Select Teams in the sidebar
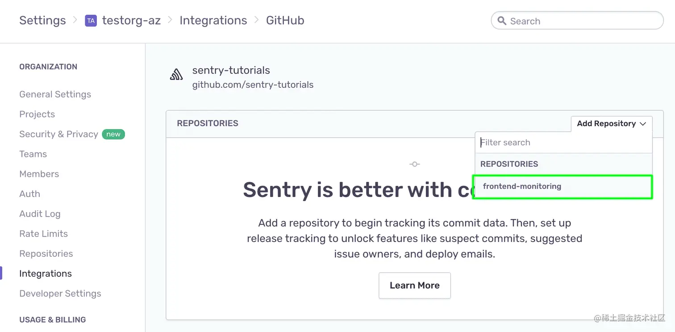The width and height of the screenshot is (675, 332). point(33,154)
